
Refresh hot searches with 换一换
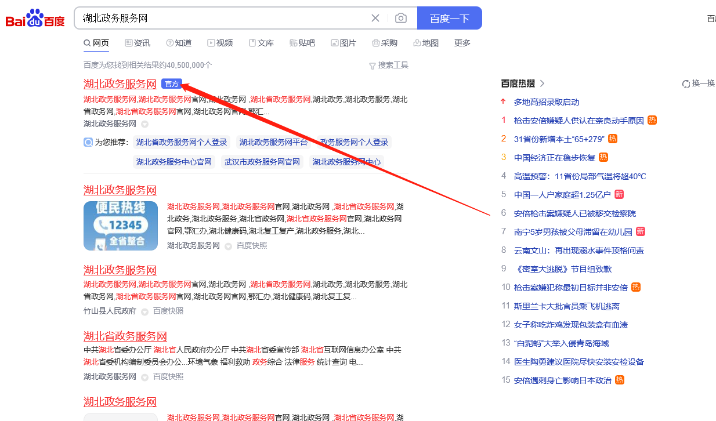pos(699,84)
